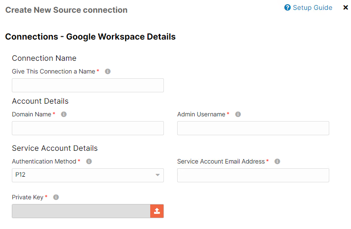Show info tooltip for Private Key
Viewport: 351px width, 229px height.
pos(56,197)
